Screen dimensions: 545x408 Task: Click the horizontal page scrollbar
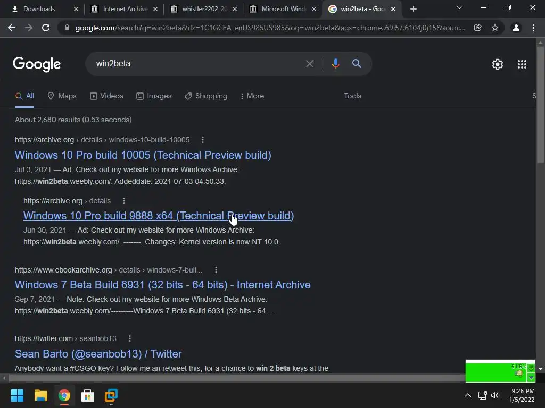tap(236, 378)
